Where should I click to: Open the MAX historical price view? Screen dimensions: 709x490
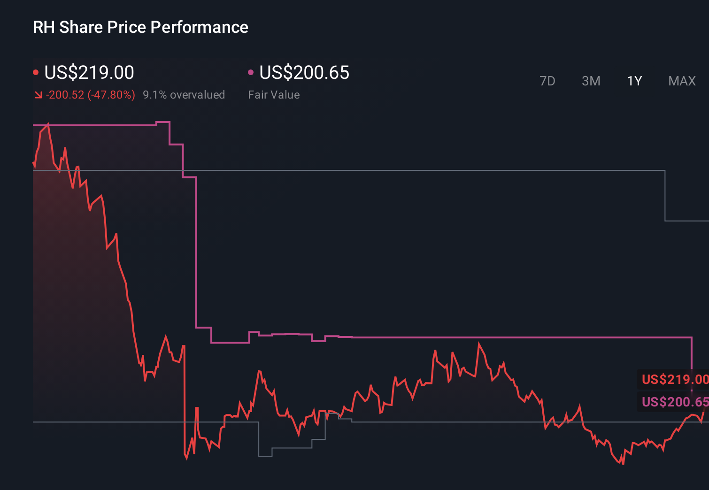click(681, 81)
